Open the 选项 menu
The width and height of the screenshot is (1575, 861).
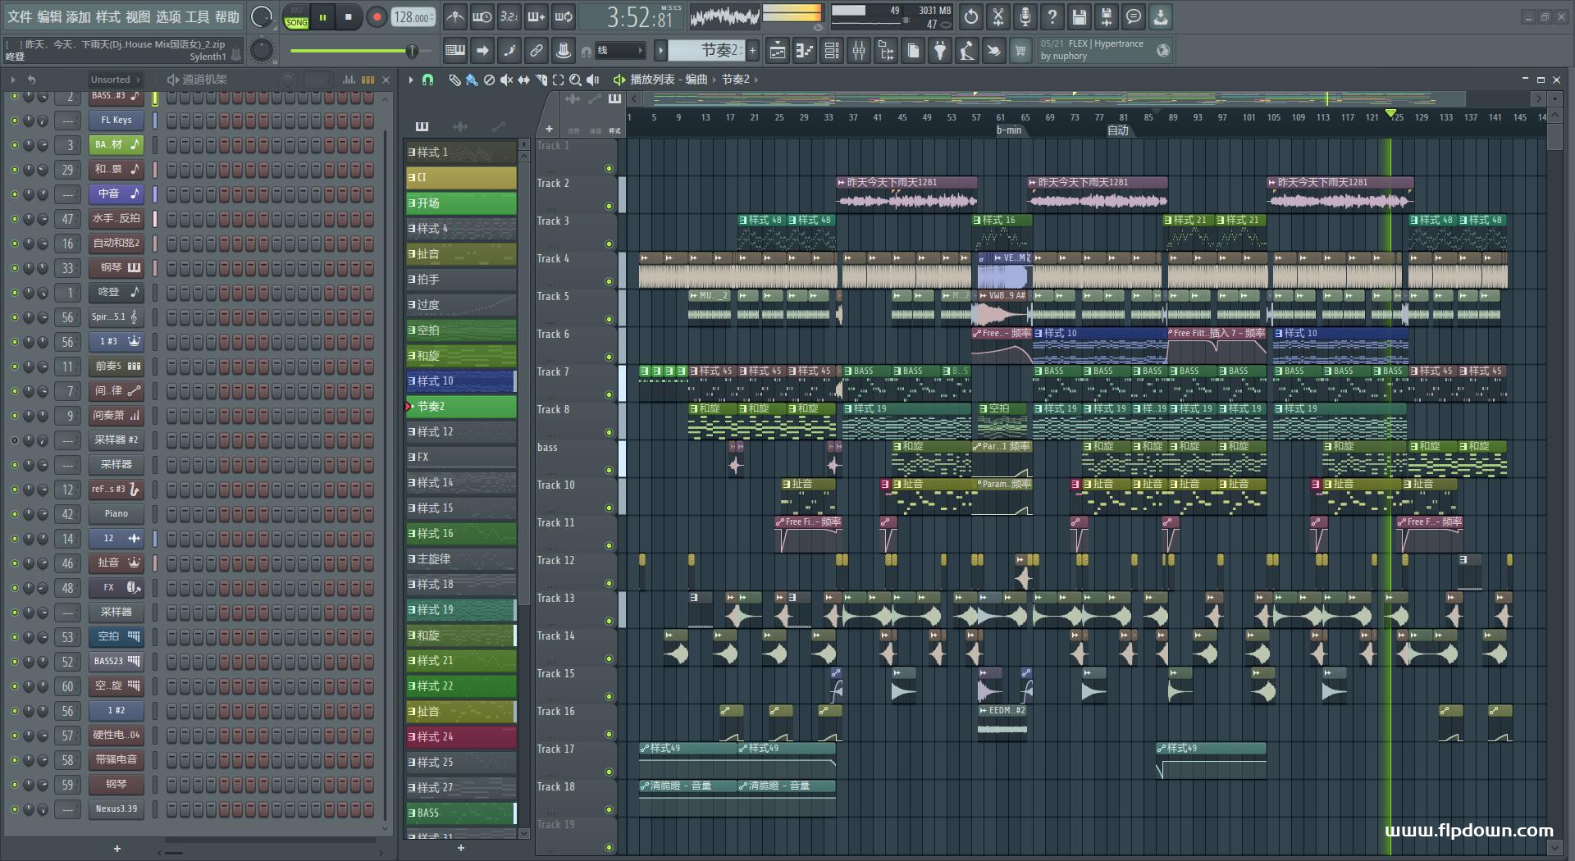point(168,16)
